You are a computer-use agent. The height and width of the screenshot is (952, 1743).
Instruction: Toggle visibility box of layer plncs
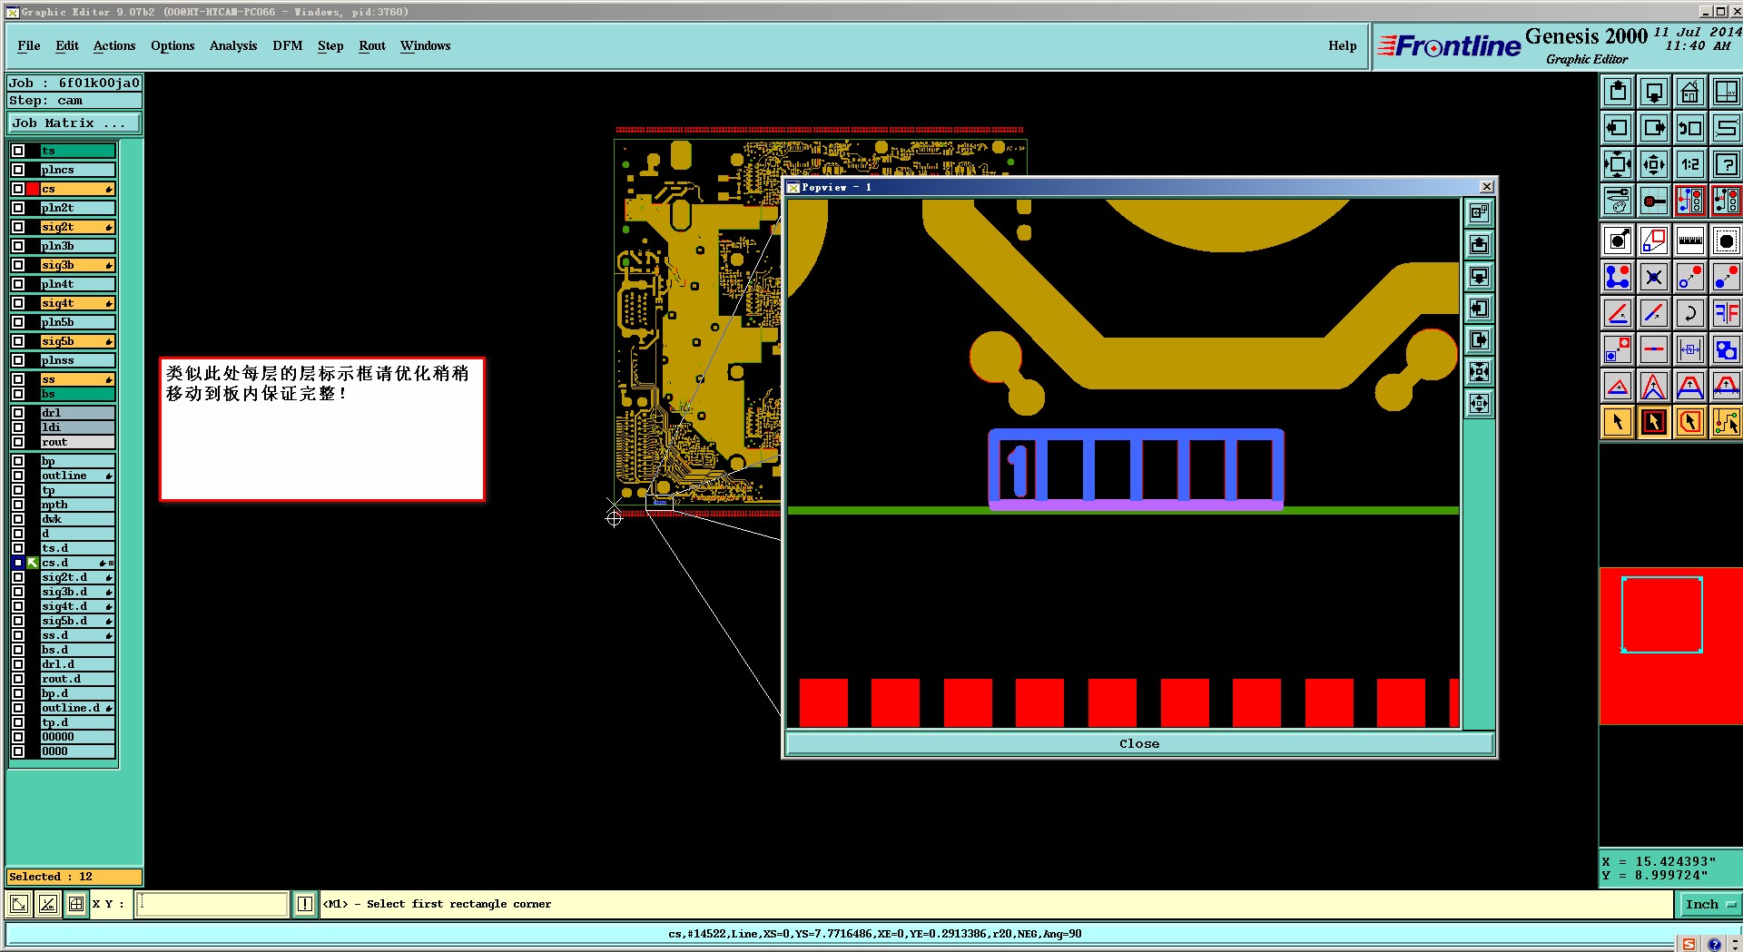coord(18,170)
